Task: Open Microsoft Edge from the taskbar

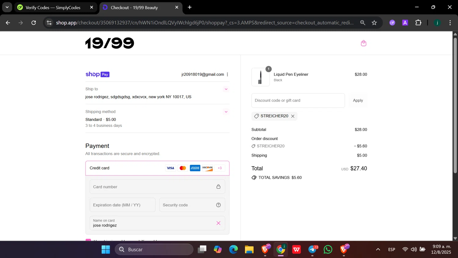Action: (234, 249)
